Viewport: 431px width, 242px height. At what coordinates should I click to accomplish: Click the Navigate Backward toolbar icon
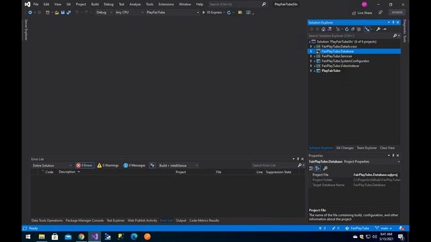point(30,12)
